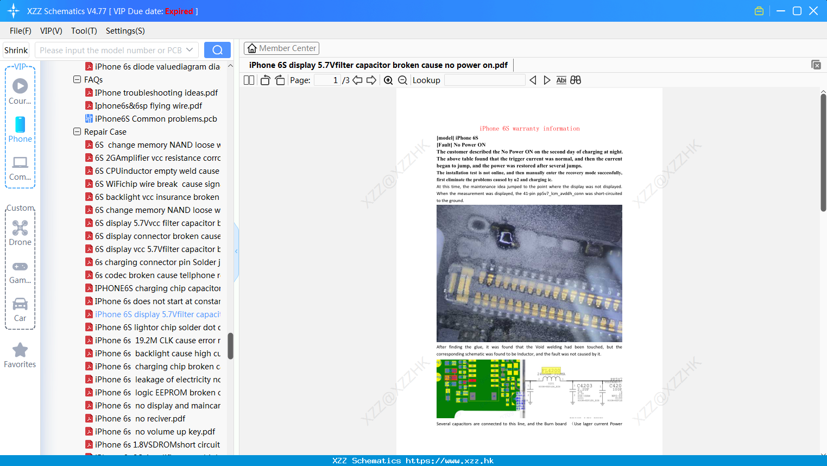Open Favorites star

pyautogui.click(x=20, y=355)
